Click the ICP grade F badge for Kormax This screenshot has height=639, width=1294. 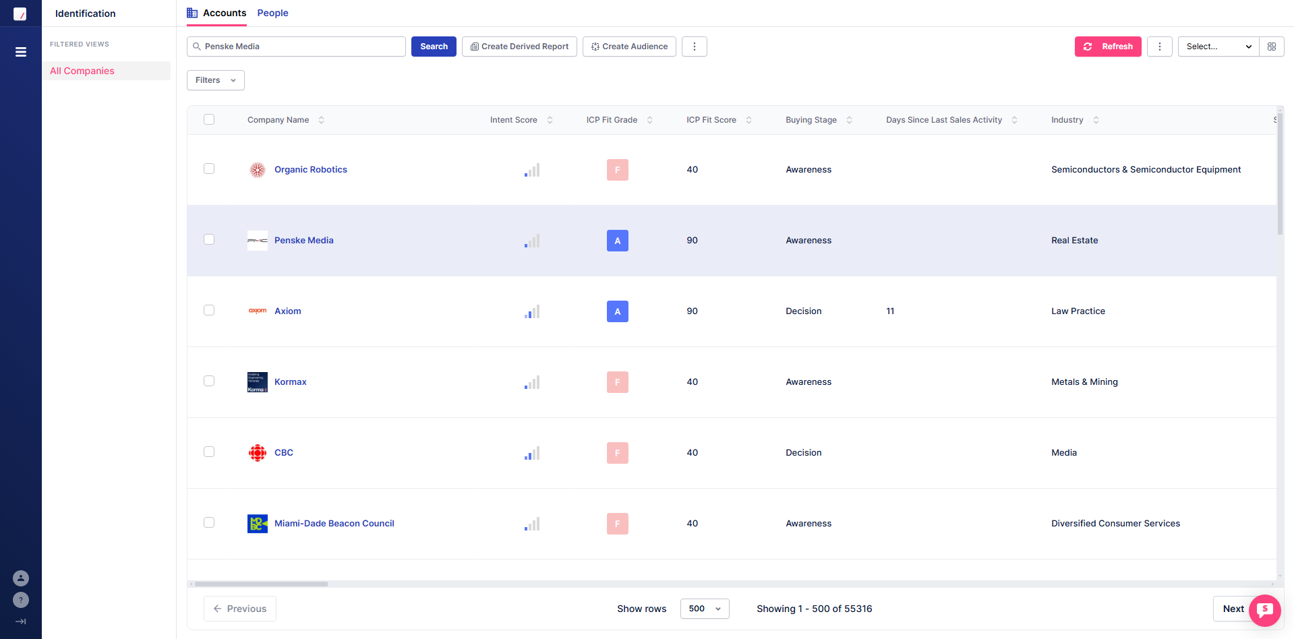(618, 382)
